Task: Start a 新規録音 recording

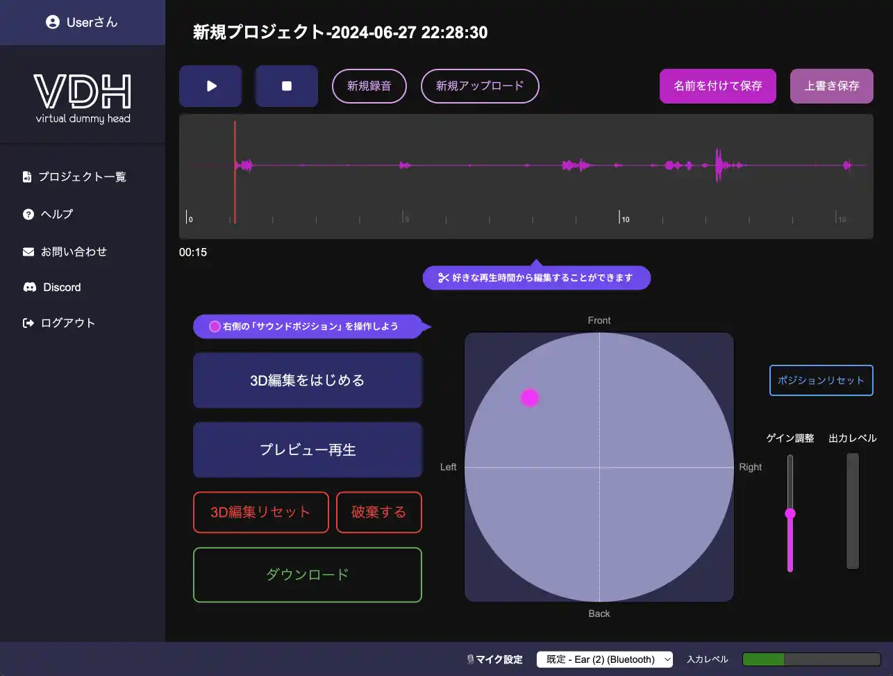Action: (369, 86)
